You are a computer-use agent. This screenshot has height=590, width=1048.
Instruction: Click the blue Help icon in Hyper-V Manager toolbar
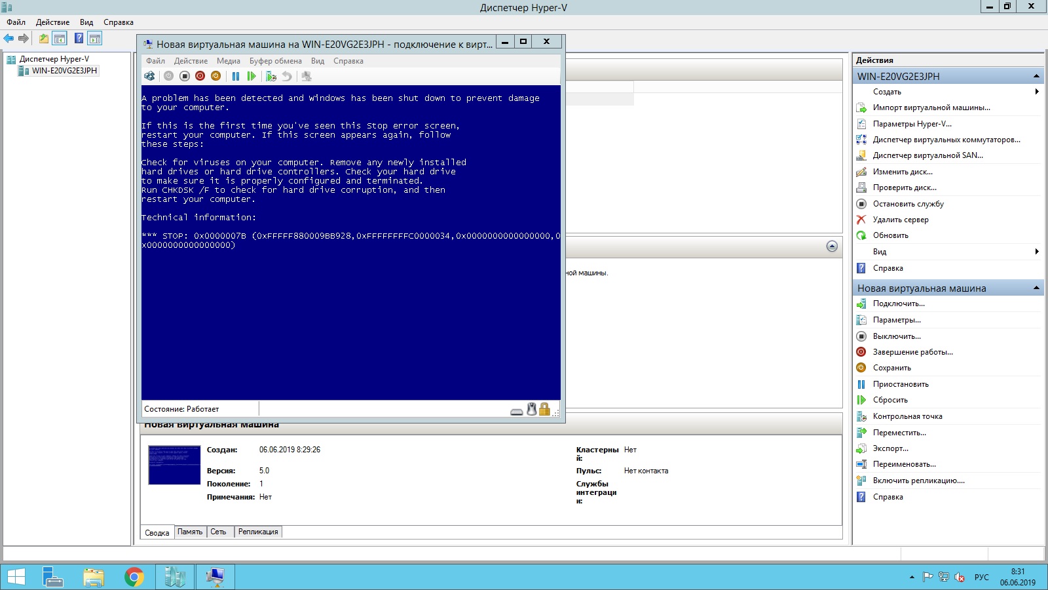point(79,39)
